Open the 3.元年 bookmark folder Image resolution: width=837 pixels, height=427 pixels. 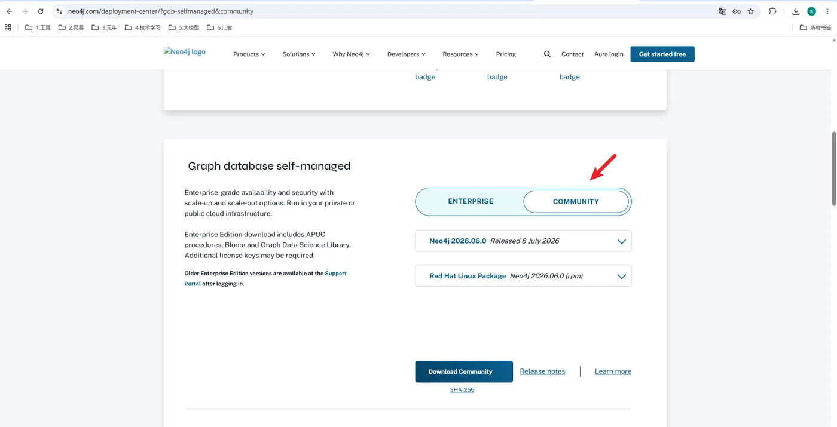(104, 27)
